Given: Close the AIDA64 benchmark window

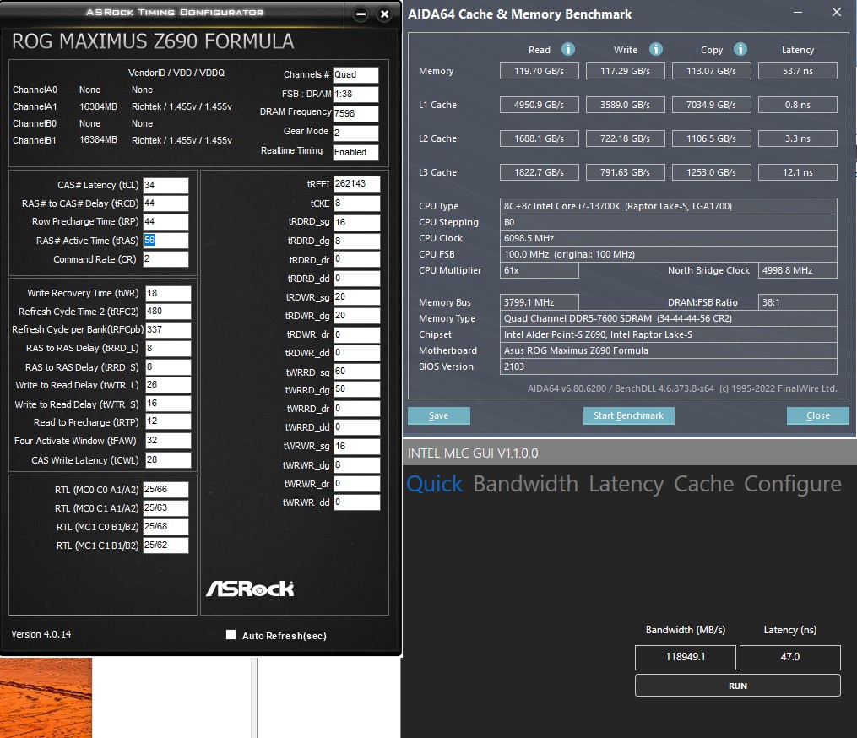Looking at the screenshot, I should point(836,12).
